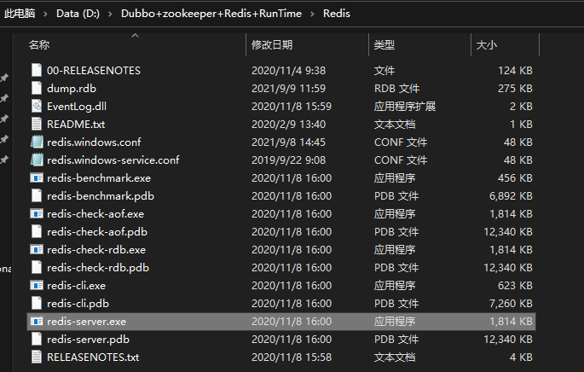The height and width of the screenshot is (372, 584).
Task: Click the date 2019/9/22 9:08
Action: coord(289,160)
